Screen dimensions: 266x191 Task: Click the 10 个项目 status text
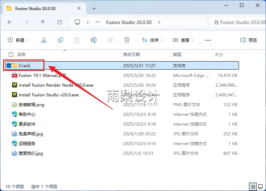point(15,187)
